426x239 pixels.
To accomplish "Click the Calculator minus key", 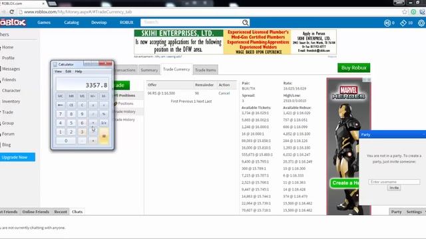I will (x=93, y=131).
